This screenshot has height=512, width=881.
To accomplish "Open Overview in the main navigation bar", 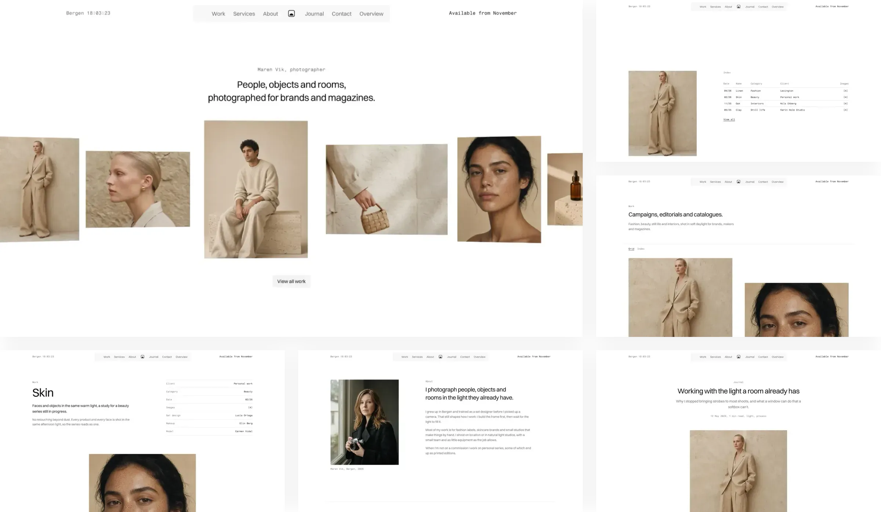I will 371,14.
